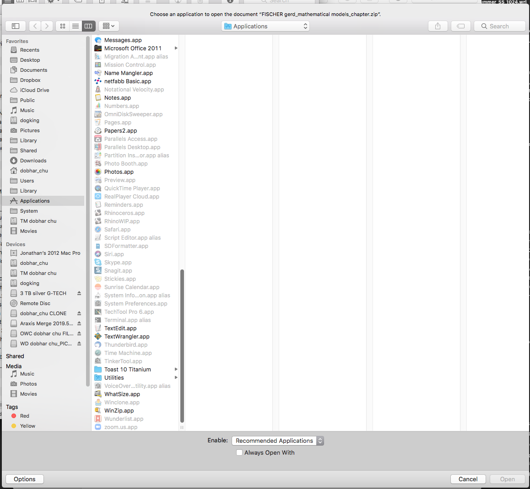This screenshot has width=530, height=489.
Task: Open Photos under Media section
Action: (28, 384)
